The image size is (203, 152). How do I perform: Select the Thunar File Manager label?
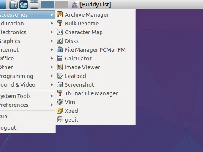91,93
